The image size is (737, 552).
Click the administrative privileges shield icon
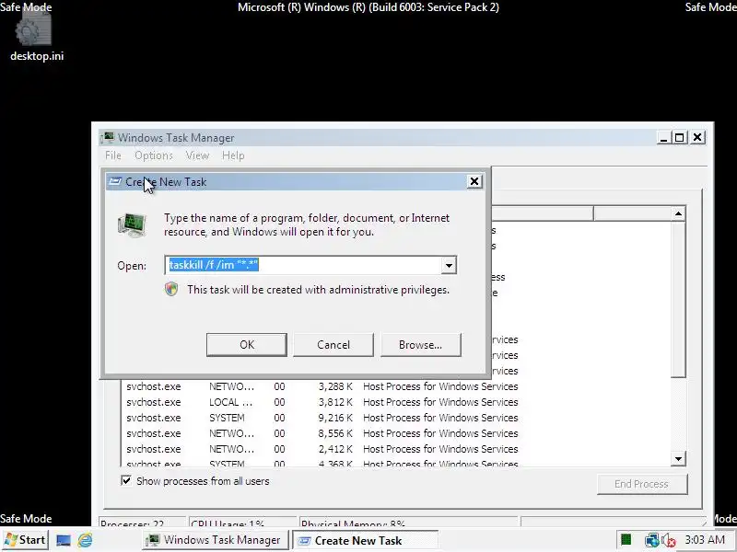(x=171, y=289)
